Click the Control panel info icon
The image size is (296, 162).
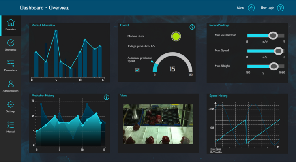[192, 27]
